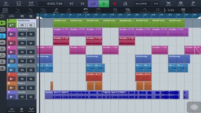
Task: Click the audio icon on Vocals track
Action: click(12, 97)
